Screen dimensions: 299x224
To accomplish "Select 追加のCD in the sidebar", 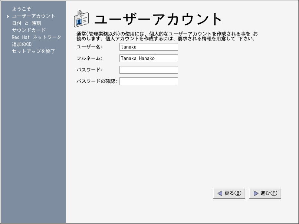I will point(22,44).
